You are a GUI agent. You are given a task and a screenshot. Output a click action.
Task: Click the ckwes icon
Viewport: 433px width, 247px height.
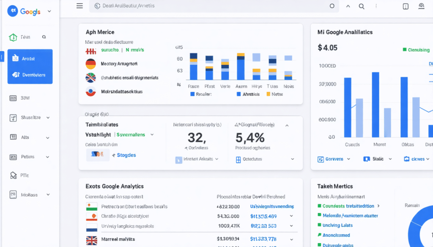coord(407,159)
